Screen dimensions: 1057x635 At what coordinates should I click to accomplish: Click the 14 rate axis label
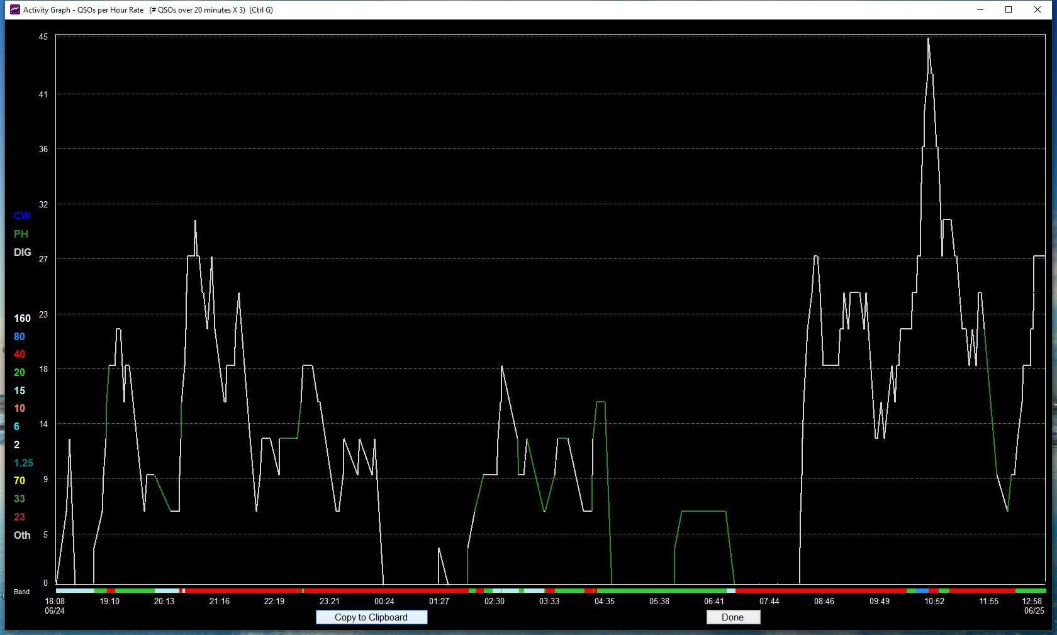tap(43, 424)
